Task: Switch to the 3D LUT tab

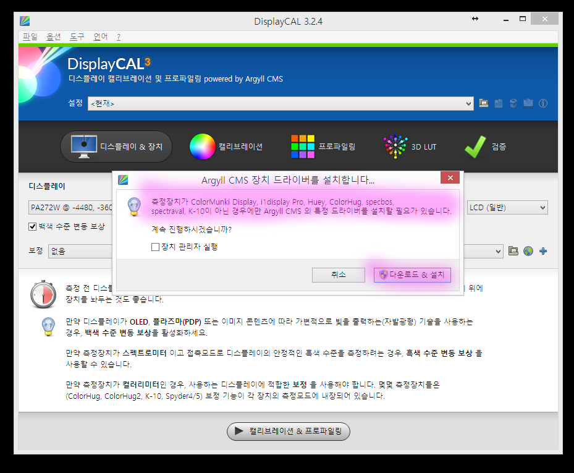Action: pos(410,147)
